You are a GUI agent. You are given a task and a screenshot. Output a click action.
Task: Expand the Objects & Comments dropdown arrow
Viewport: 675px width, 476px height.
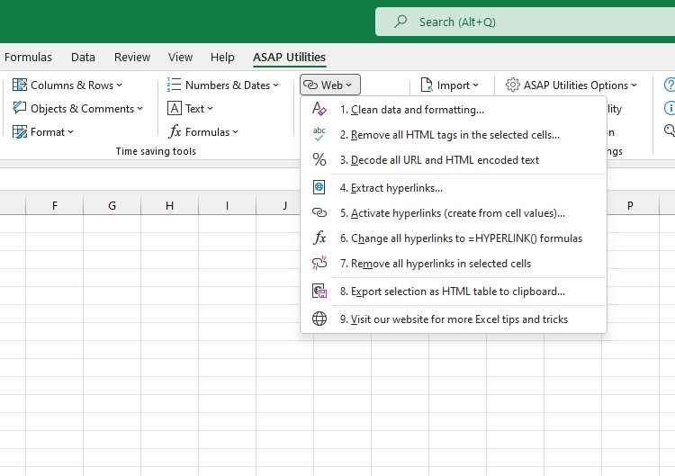[x=139, y=109]
